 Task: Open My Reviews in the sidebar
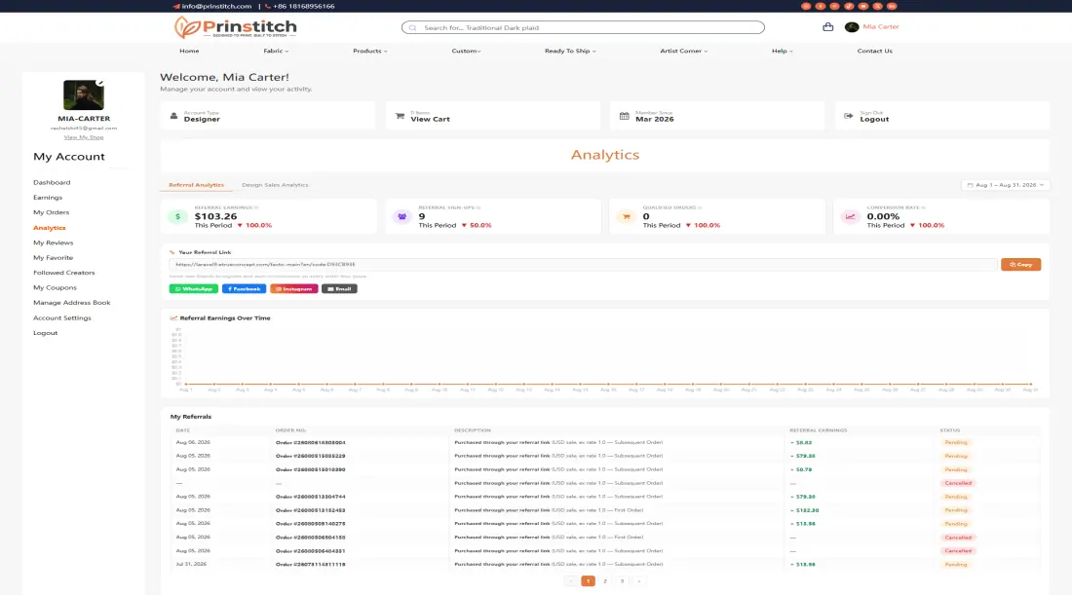tap(54, 242)
